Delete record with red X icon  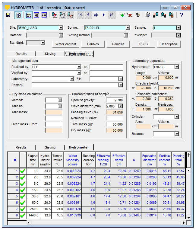tap(130, 15)
